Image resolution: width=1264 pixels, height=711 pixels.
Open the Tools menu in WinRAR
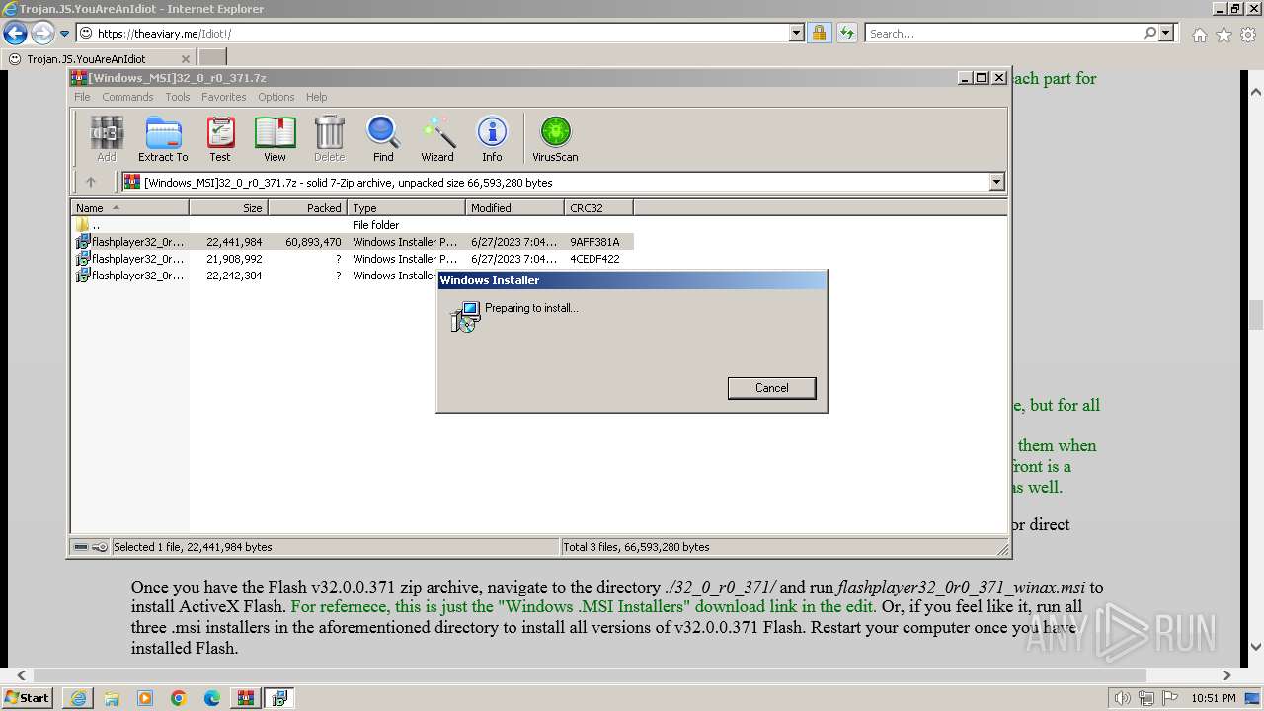click(x=178, y=97)
